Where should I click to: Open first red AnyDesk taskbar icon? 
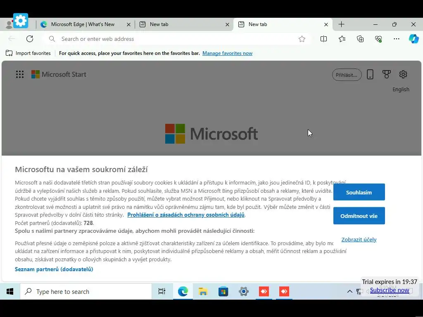pyautogui.click(x=264, y=291)
